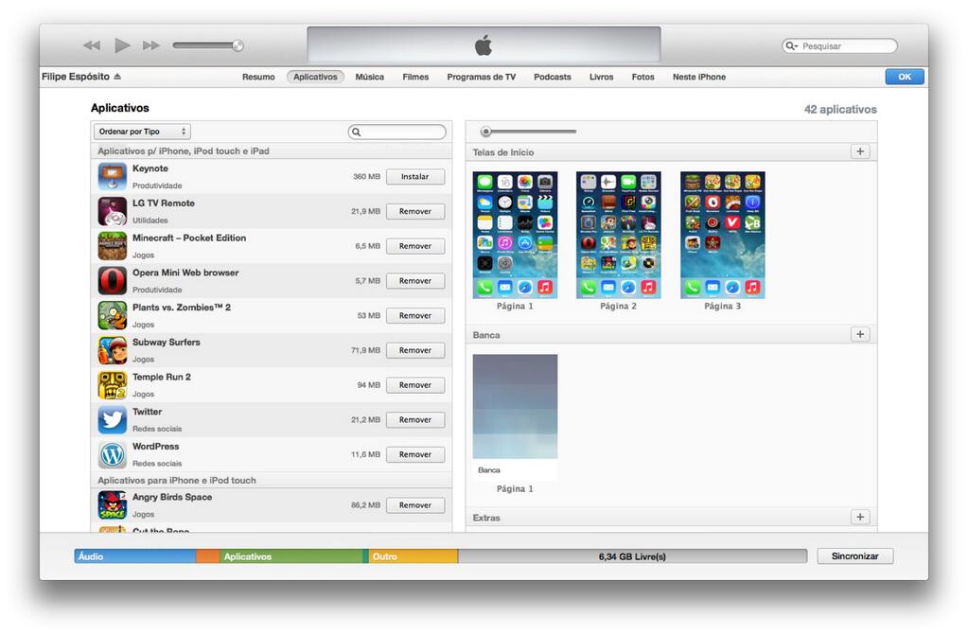968x635 pixels.
Task: Select the Subway Surfers icon
Action: pos(113,350)
